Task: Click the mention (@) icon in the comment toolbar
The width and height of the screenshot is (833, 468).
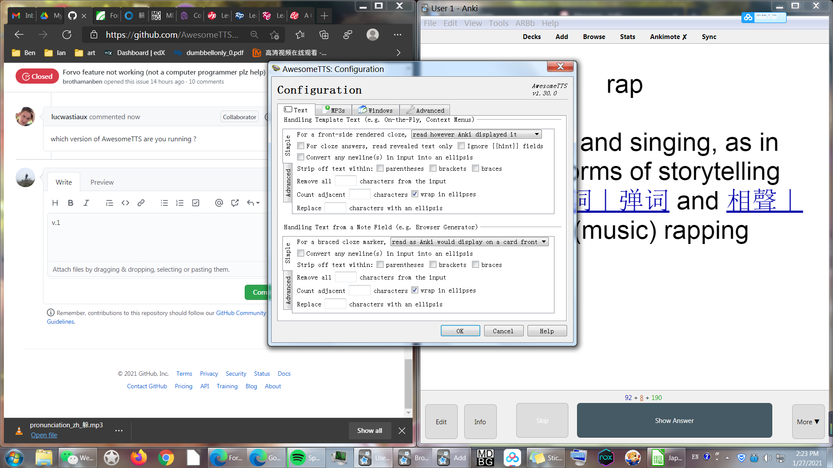Action: point(219,203)
